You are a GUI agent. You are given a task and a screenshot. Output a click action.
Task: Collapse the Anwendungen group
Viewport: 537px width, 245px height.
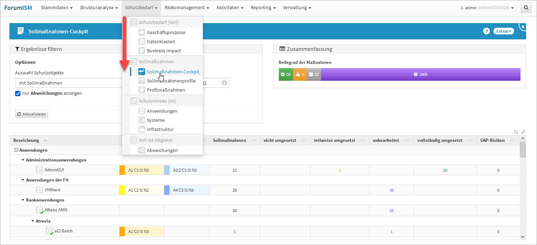16,150
